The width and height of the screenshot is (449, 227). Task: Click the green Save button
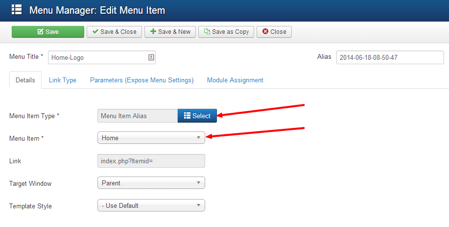[x=48, y=32]
